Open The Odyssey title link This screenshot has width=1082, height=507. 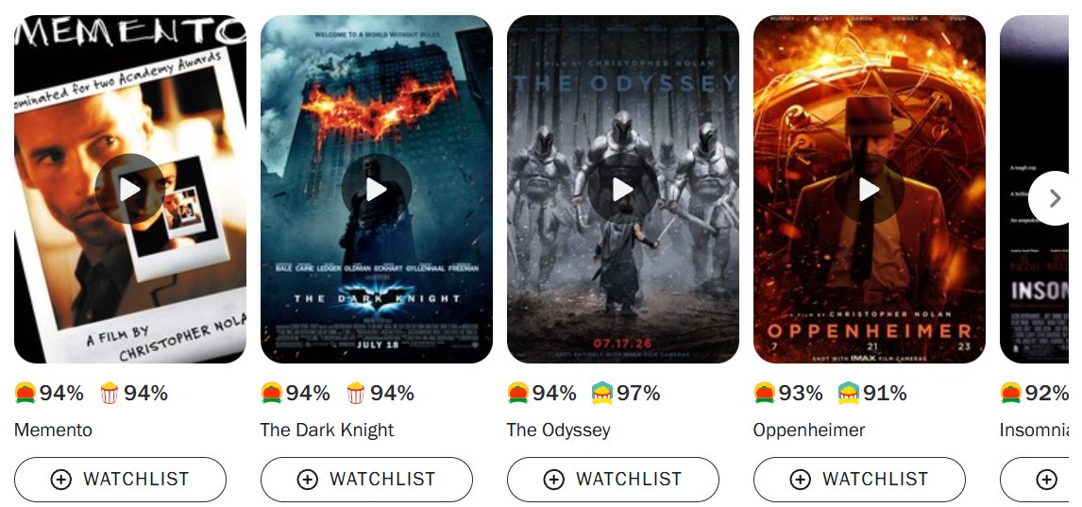coord(558,431)
